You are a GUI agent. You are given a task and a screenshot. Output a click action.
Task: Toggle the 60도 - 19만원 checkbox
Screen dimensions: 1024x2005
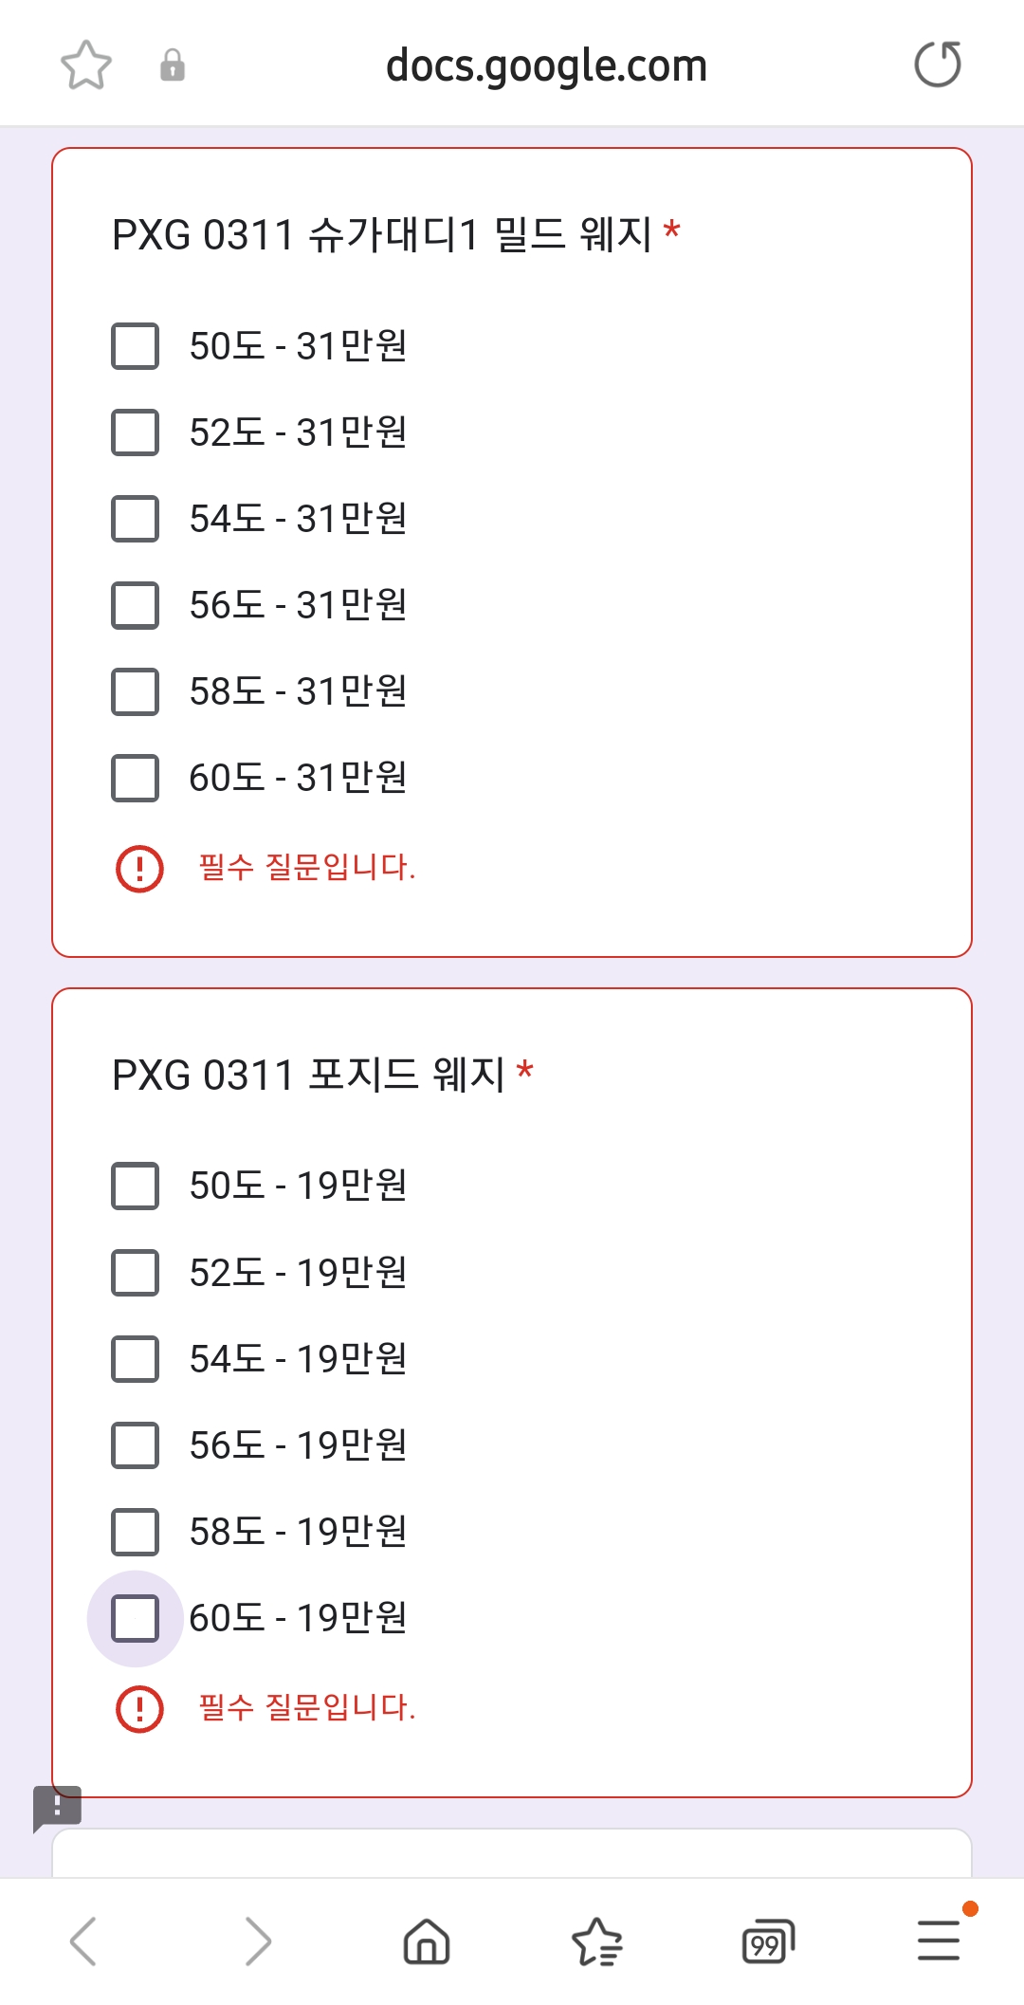136,1618
